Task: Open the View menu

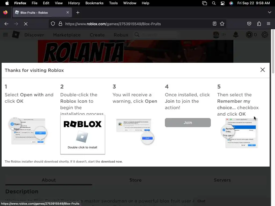Action: tap(59, 3)
